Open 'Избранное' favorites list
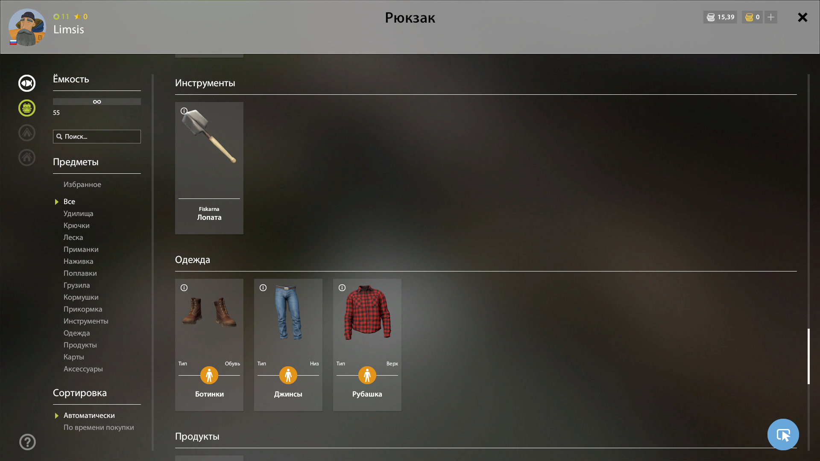Viewport: 820px width, 461px height. [x=82, y=184]
